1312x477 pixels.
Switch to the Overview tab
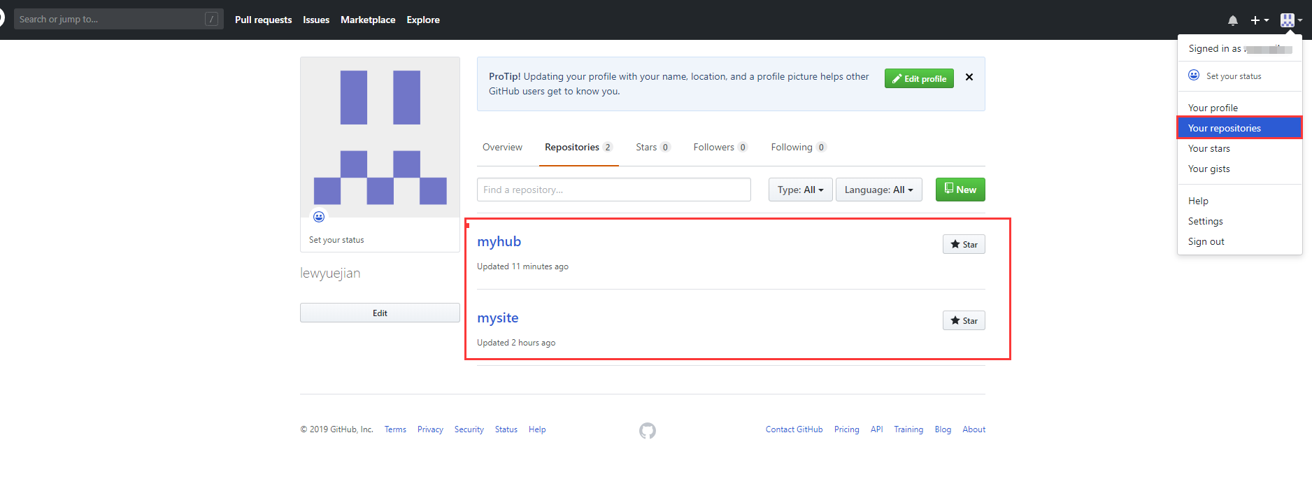(x=502, y=147)
